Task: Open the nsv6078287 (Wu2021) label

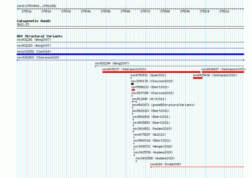Action: [x=150, y=134]
